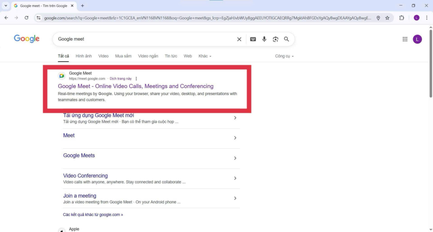This screenshot has width=433, height=232.
Task: Click the Google meet search input field
Action: pos(144,39)
